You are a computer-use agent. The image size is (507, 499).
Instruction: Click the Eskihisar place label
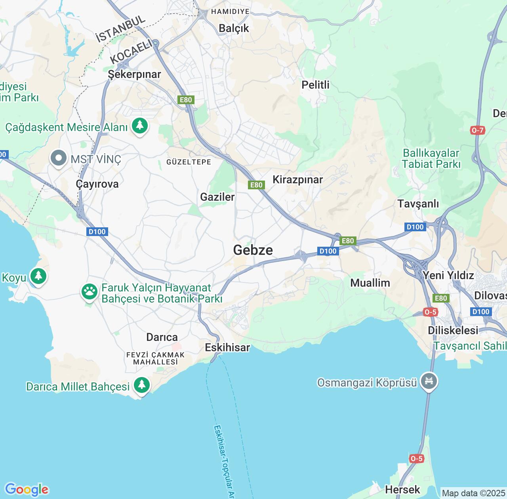(x=227, y=347)
